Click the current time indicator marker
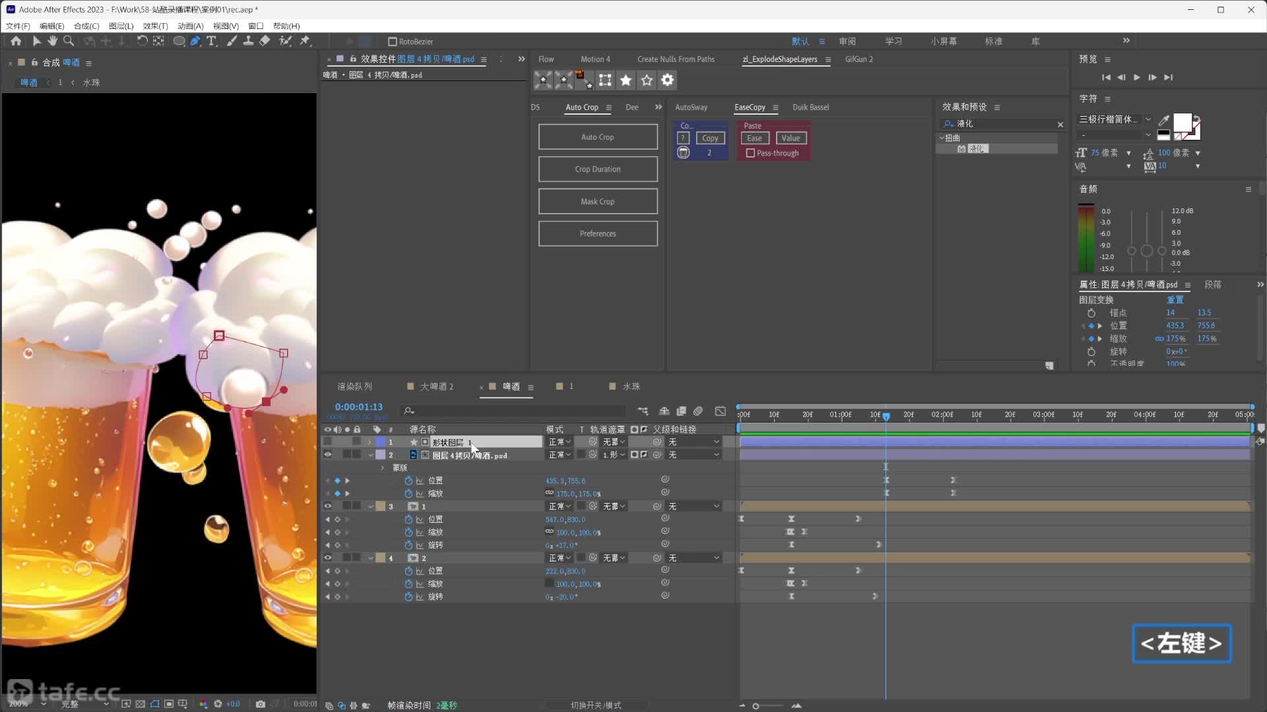The width and height of the screenshot is (1267, 712). pos(886,416)
